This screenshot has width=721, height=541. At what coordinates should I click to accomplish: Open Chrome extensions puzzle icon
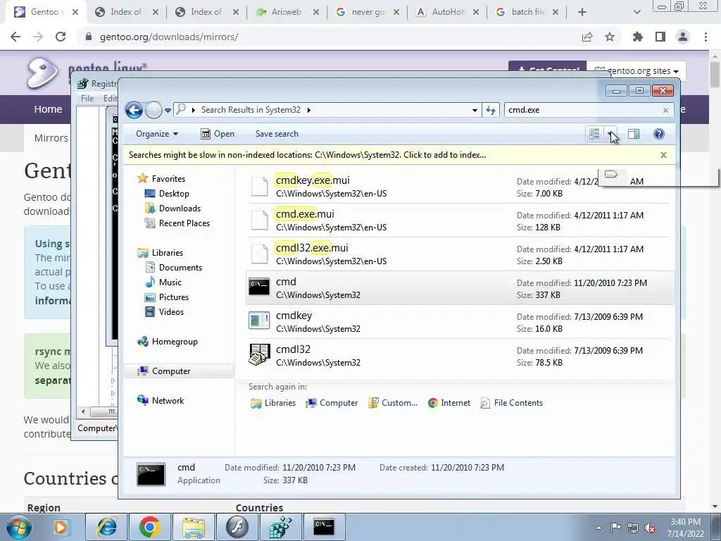[x=637, y=37]
